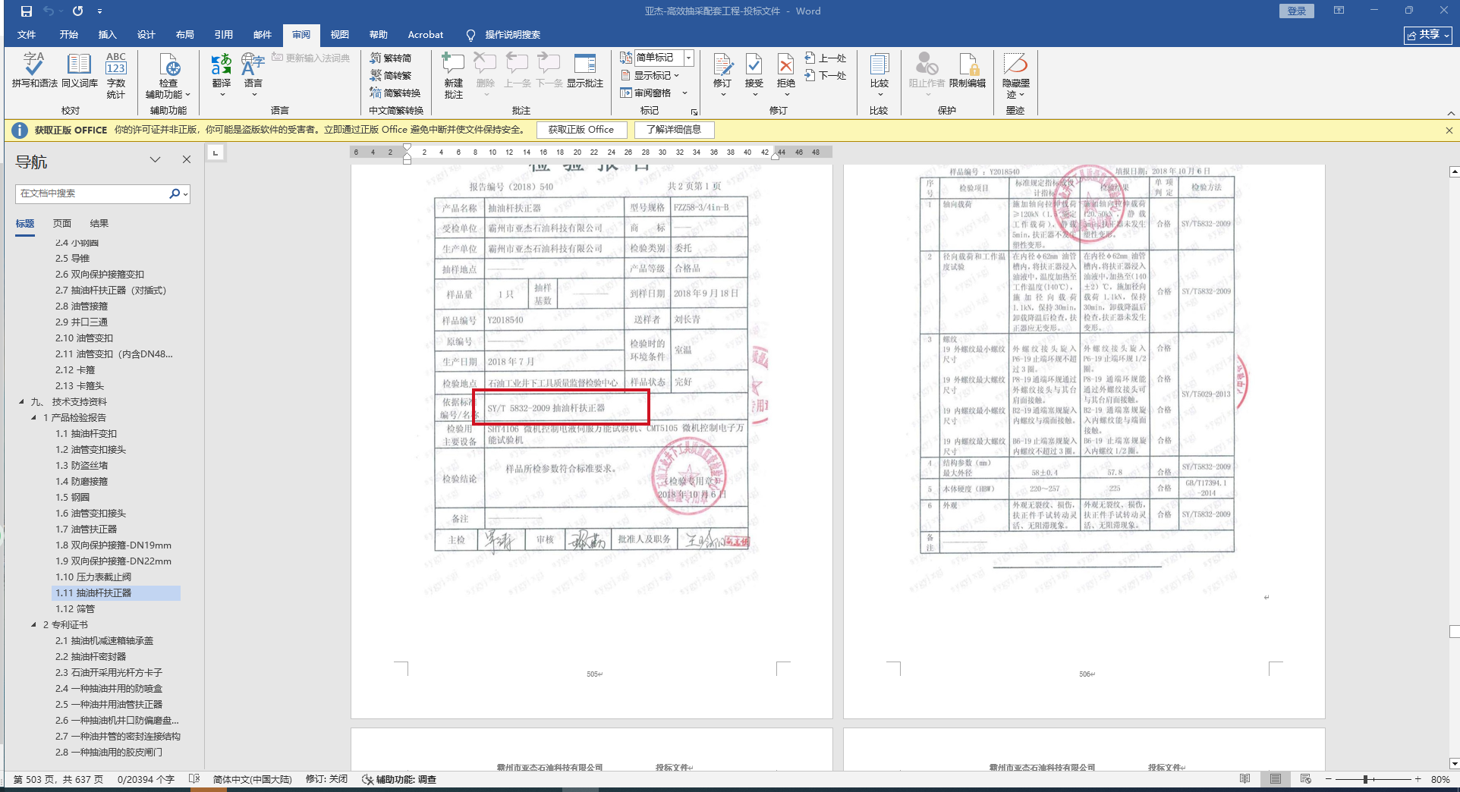
Task: Click the 共享 share button
Action: (x=1427, y=35)
